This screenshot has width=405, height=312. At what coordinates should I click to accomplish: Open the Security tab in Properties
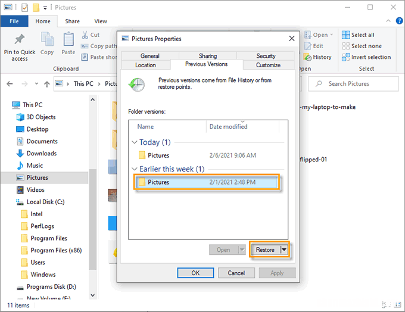coord(266,56)
